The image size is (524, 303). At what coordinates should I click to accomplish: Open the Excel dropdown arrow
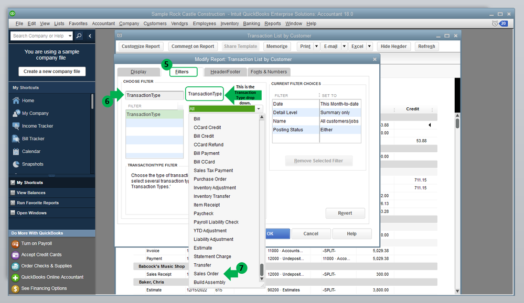369,47
